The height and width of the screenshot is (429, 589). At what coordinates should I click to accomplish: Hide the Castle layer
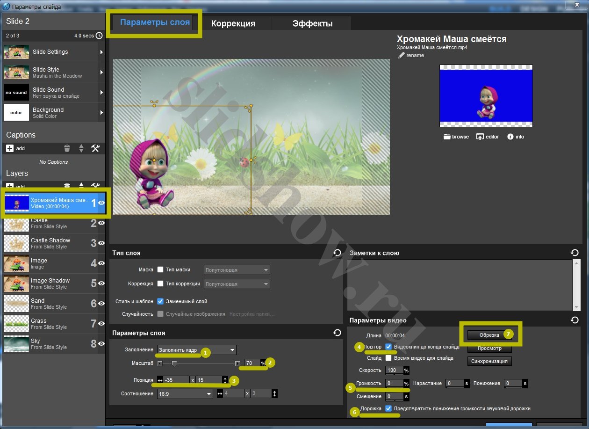101,224
